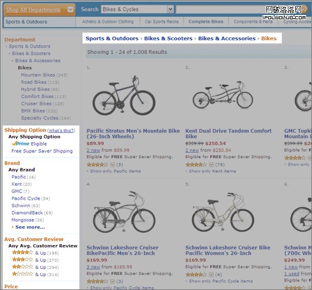Select Prime Eligible shipping filter
The width and height of the screenshot is (312, 290).
pos(29,144)
